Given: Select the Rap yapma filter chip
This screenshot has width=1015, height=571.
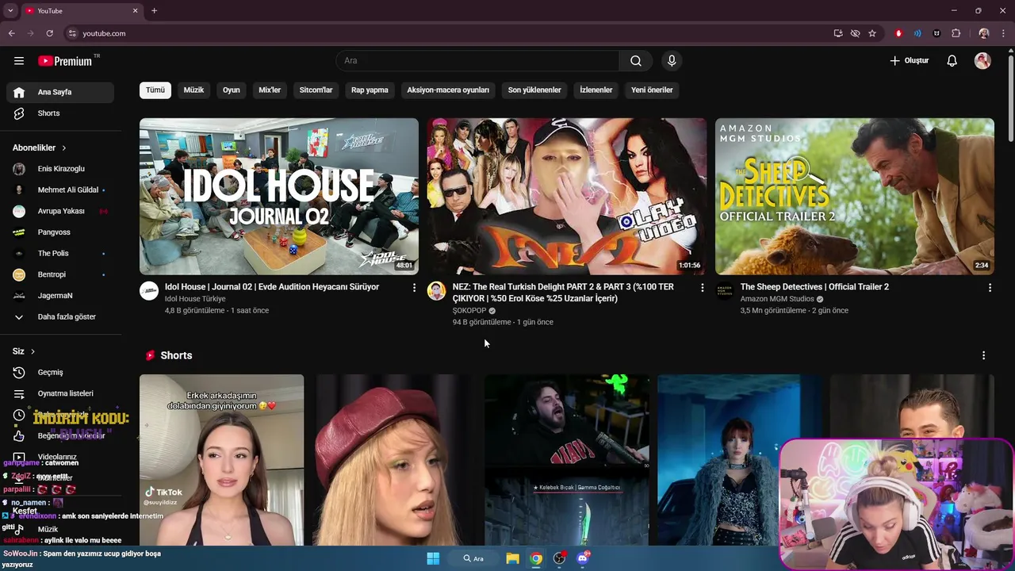Looking at the screenshot, I should pyautogui.click(x=370, y=90).
